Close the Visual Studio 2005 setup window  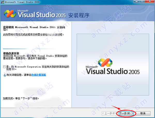[150, 1]
